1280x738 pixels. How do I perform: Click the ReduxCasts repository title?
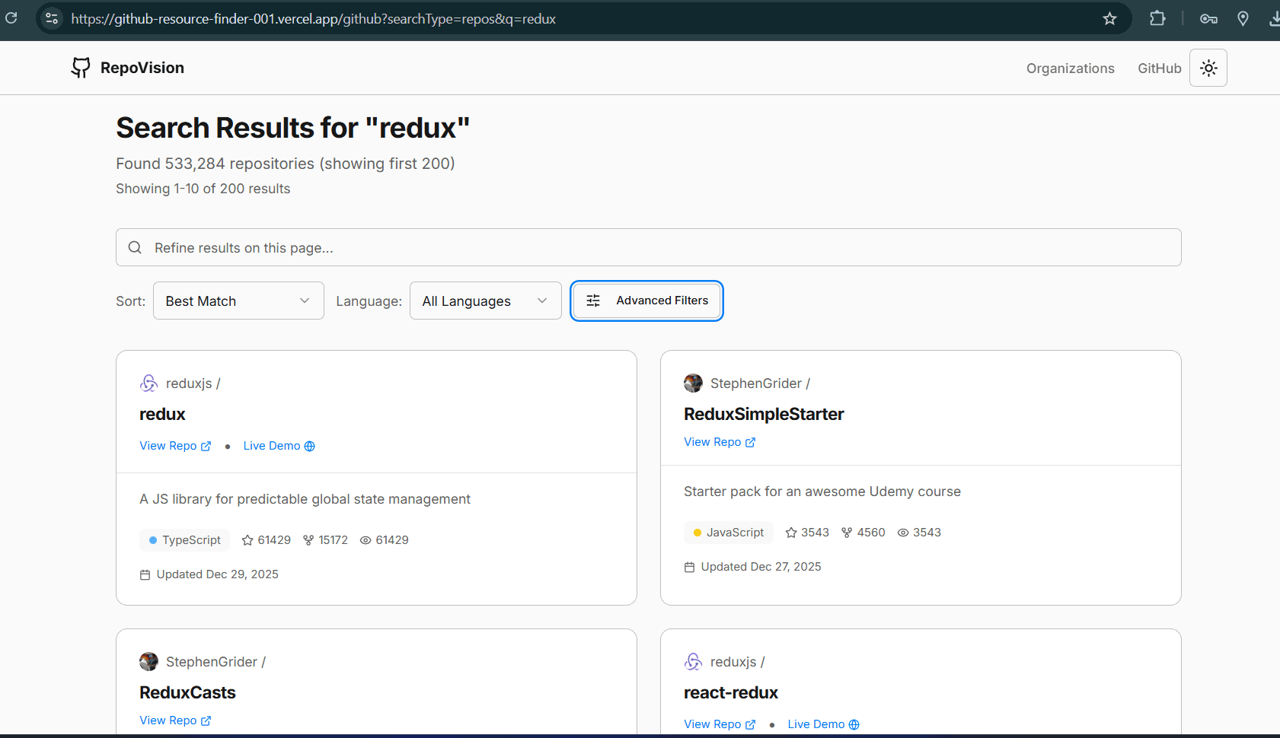click(x=187, y=692)
